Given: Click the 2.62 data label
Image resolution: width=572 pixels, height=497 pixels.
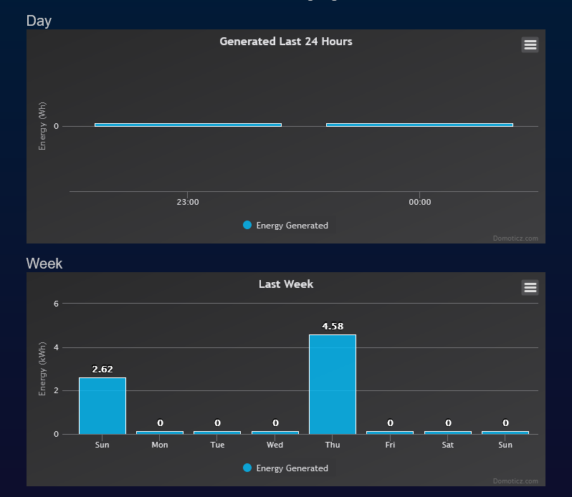Looking at the screenshot, I should [103, 369].
